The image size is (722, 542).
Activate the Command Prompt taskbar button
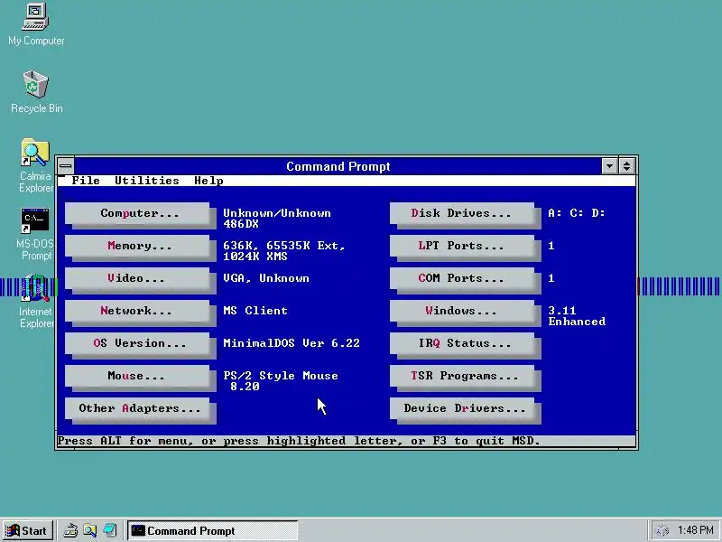pyautogui.click(x=212, y=531)
